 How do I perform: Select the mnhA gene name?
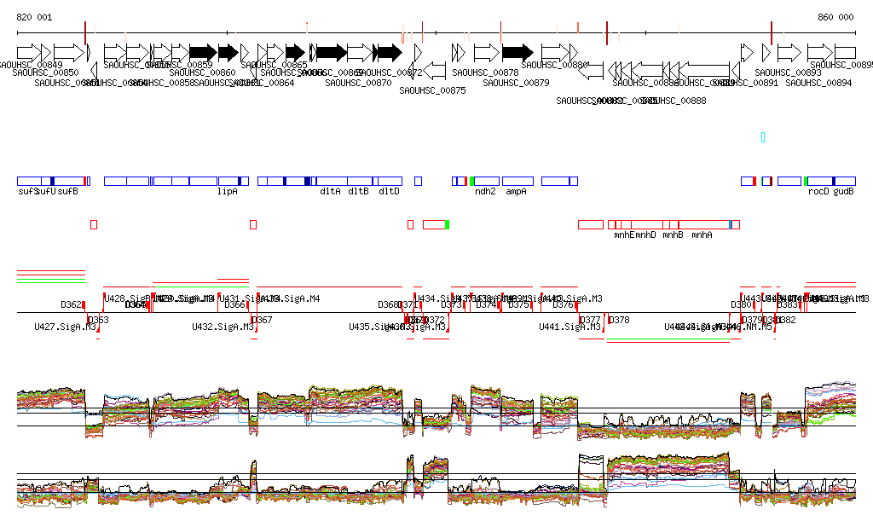coord(702,234)
